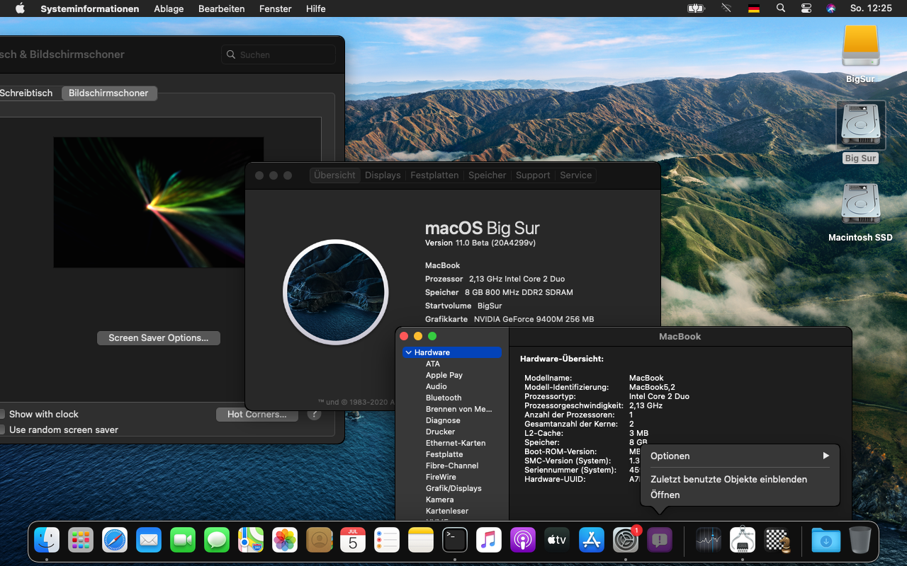Click the Feedback Assistant dock icon

(660, 541)
